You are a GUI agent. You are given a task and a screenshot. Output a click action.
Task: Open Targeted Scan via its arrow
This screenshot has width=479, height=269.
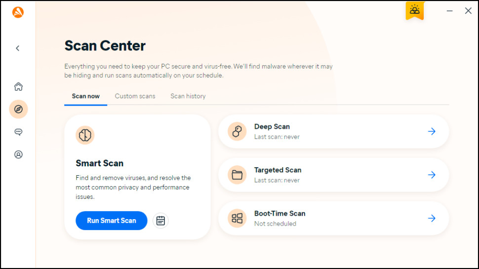(432, 175)
